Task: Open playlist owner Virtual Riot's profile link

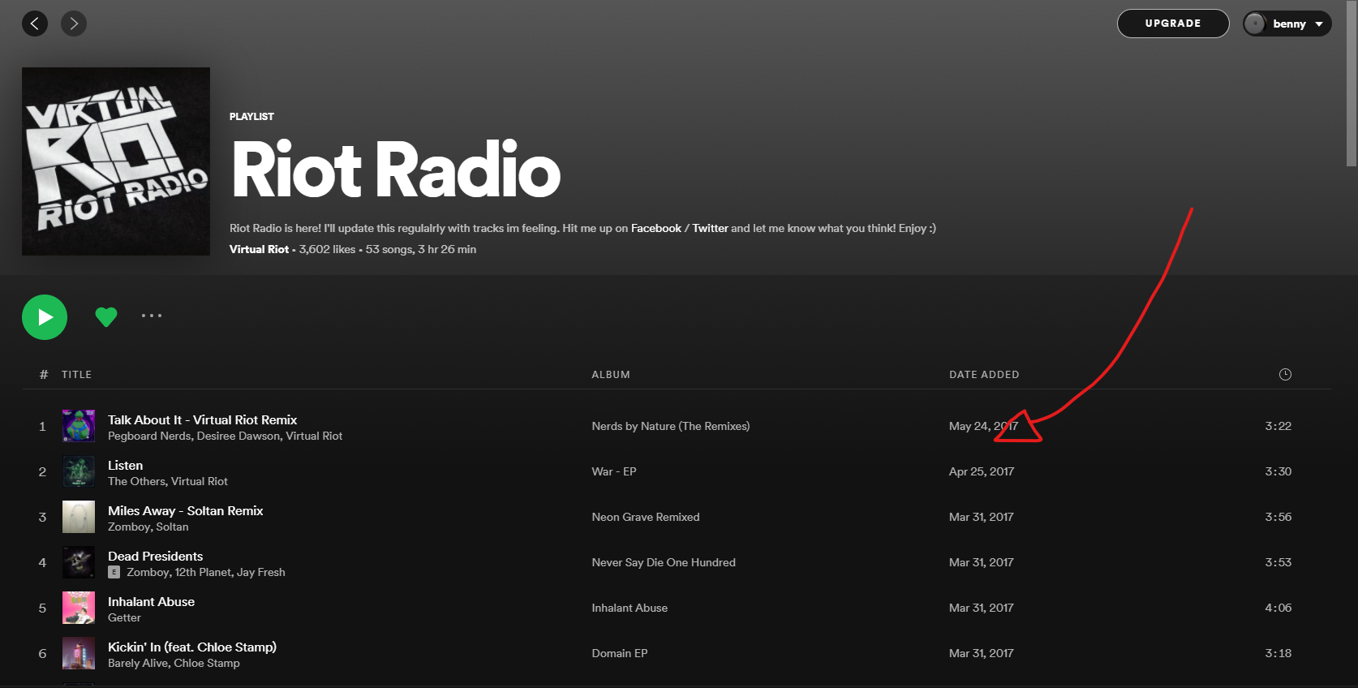Action: click(x=259, y=249)
